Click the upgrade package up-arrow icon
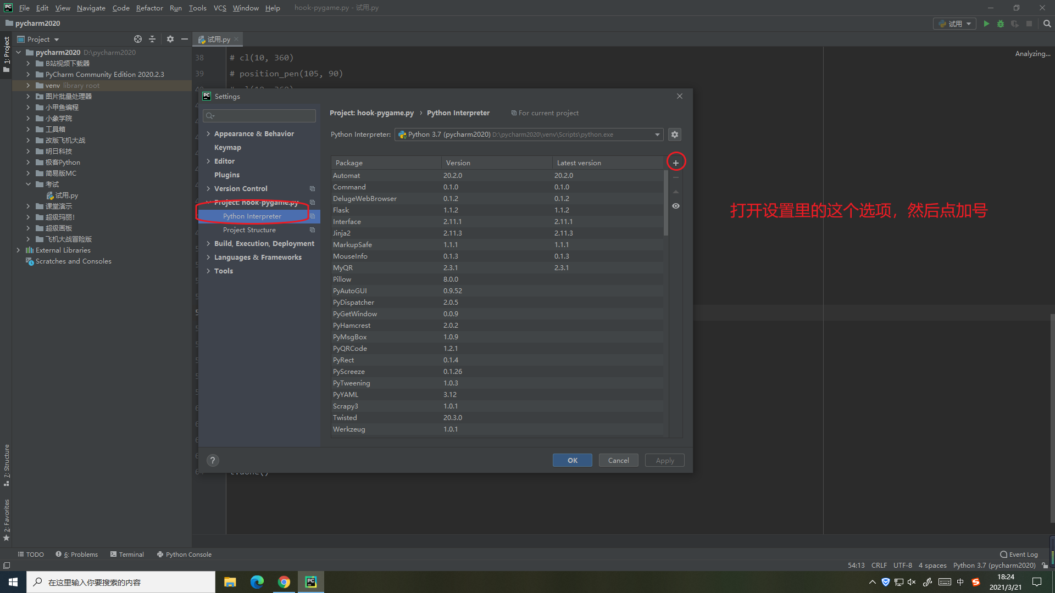 [x=676, y=192]
